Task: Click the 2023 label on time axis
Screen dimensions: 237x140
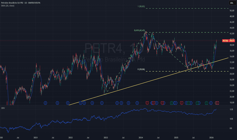Action: (106, 138)
